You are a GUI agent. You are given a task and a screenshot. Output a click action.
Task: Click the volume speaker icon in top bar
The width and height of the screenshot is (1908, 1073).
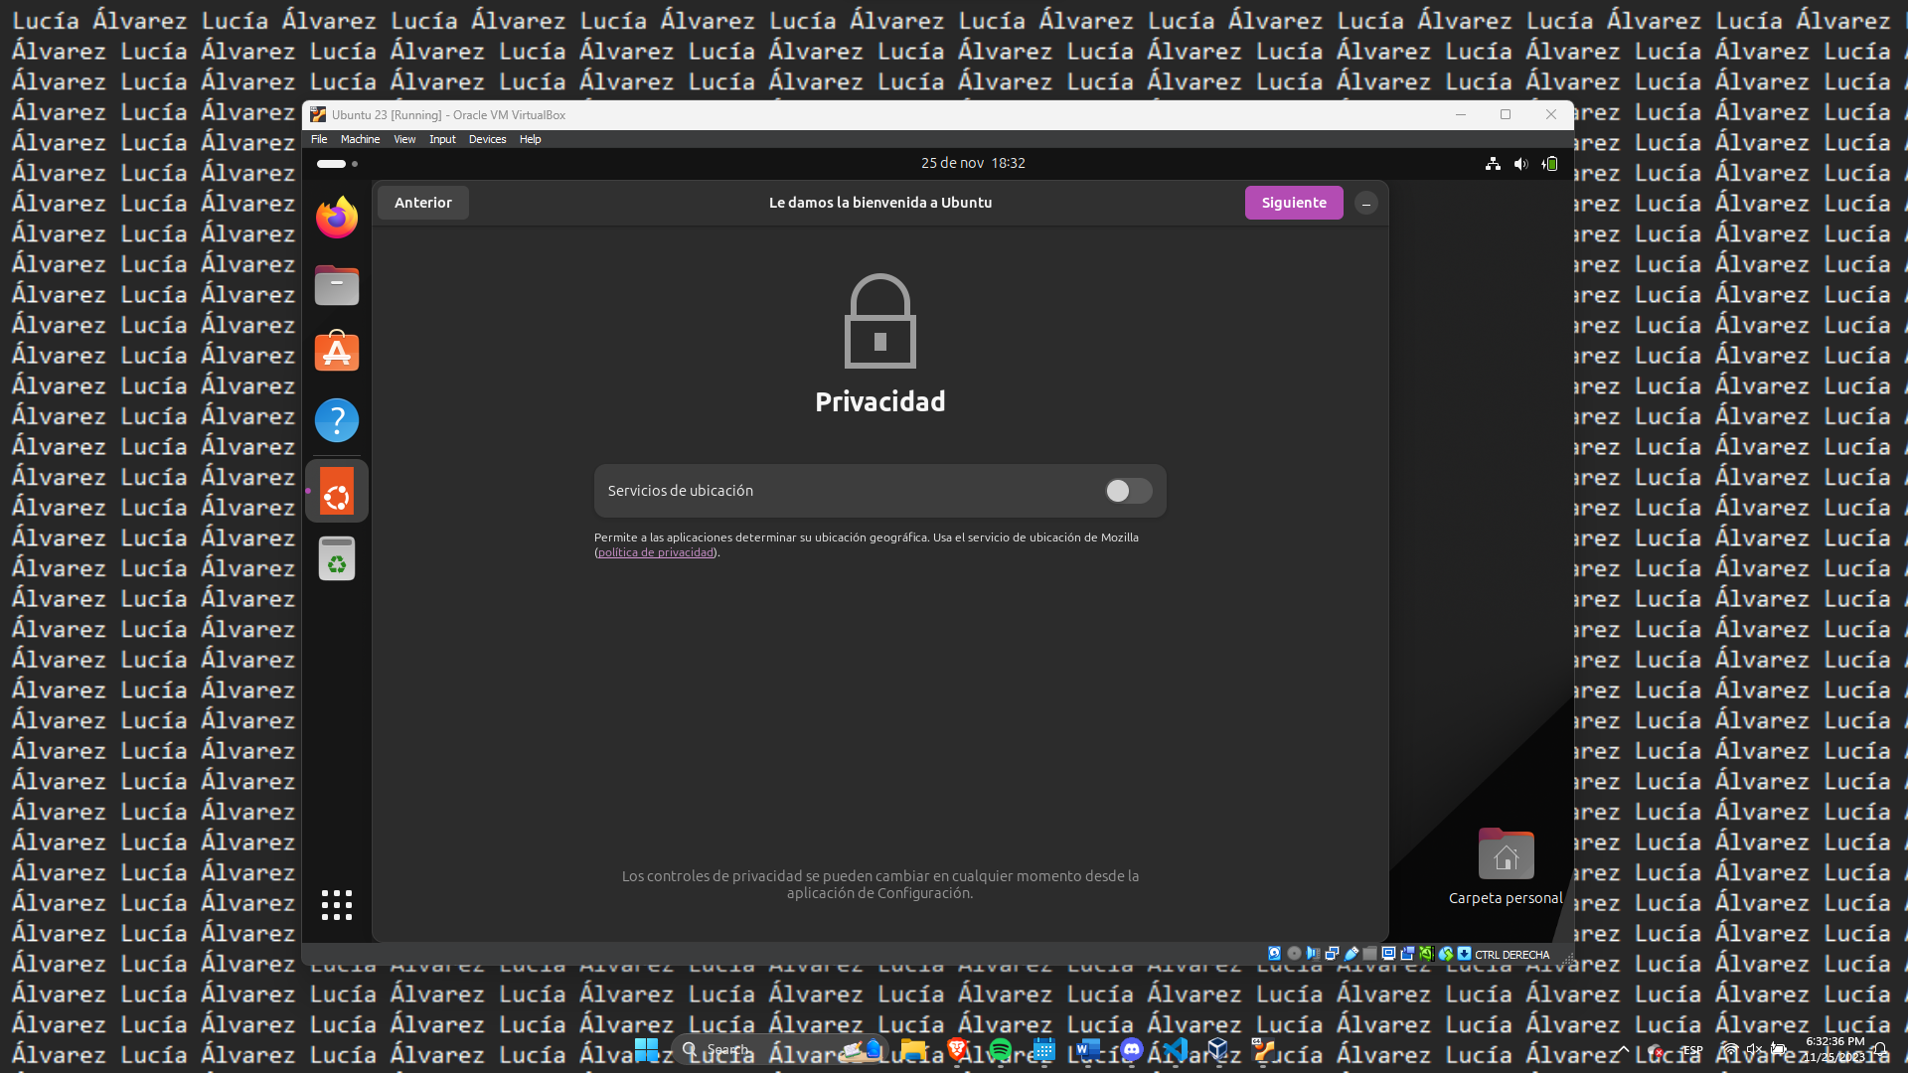click(1520, 164)
